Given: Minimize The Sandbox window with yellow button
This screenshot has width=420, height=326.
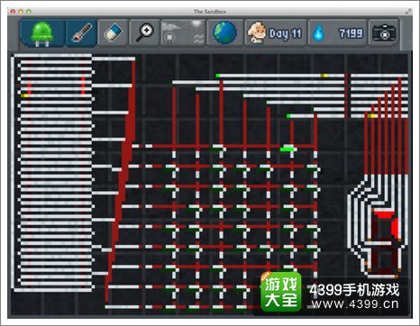Looking at the screenshot, I should [x=21, y=12].
